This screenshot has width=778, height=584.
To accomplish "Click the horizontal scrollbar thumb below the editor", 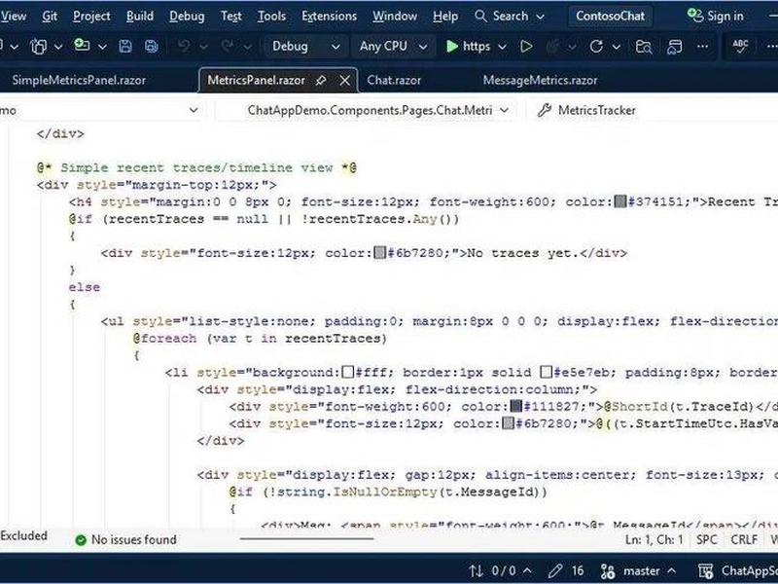I will [306, 538].
